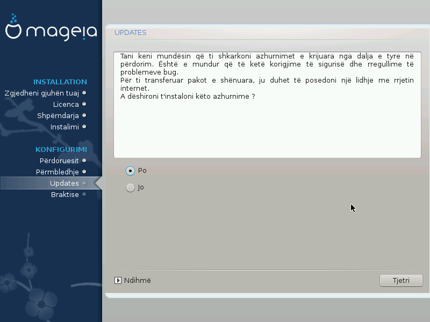430x322 pixels.
Task: Click the INSTALLATION section heading
Action: [x=60, y=82]
